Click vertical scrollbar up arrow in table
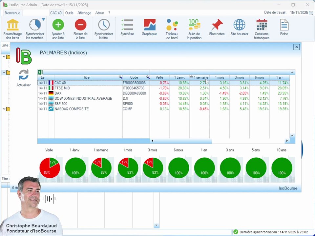This screenshot has height=236, width=315. pyautogui.click(x=292, y=72)
